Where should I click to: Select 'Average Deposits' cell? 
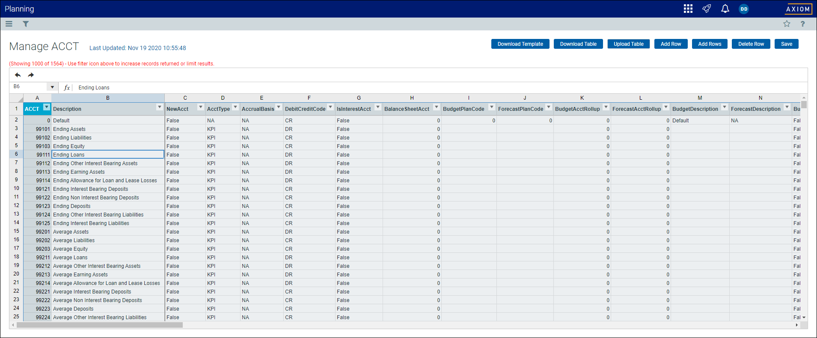point(108,308)
